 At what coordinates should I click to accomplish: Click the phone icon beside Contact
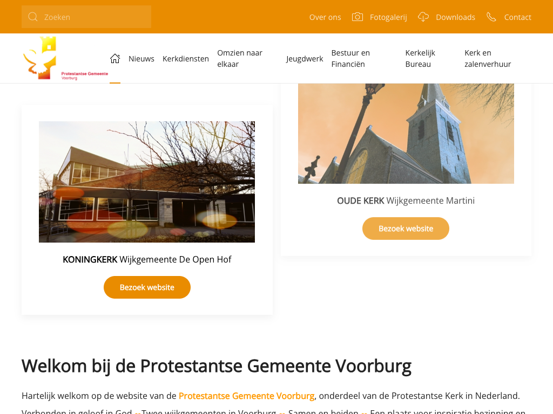pos(491,17)
